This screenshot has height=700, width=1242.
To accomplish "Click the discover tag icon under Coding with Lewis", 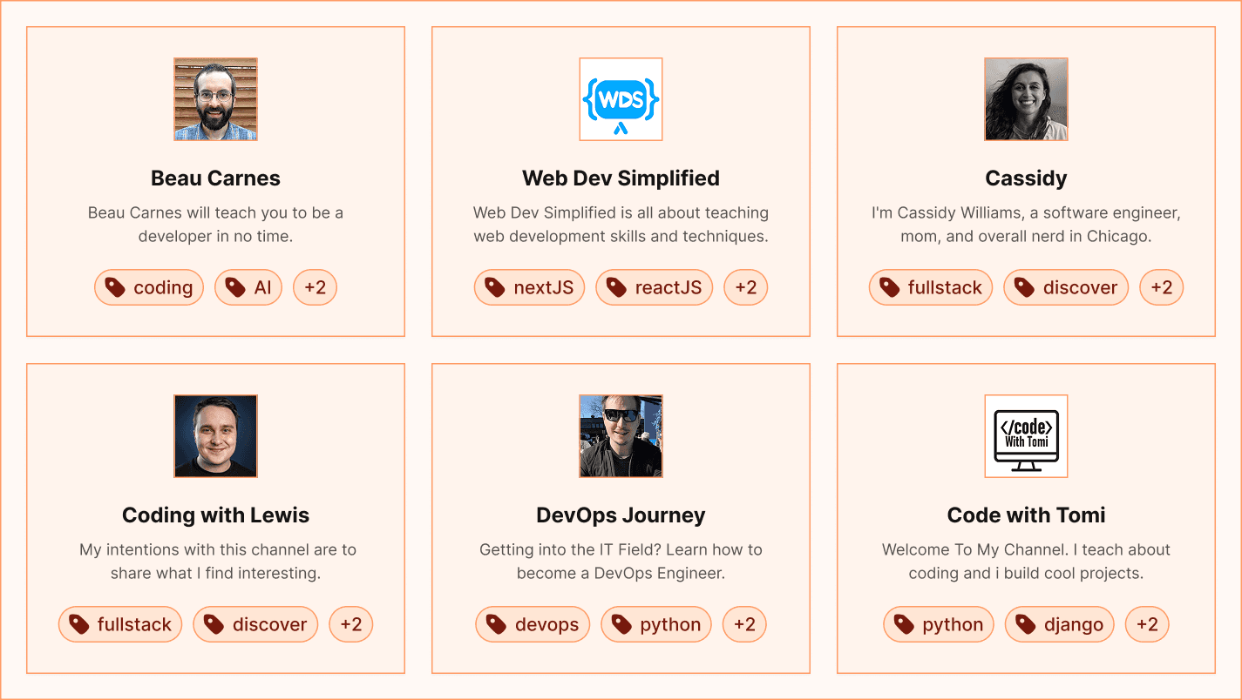I will click(x=214, y=624).
